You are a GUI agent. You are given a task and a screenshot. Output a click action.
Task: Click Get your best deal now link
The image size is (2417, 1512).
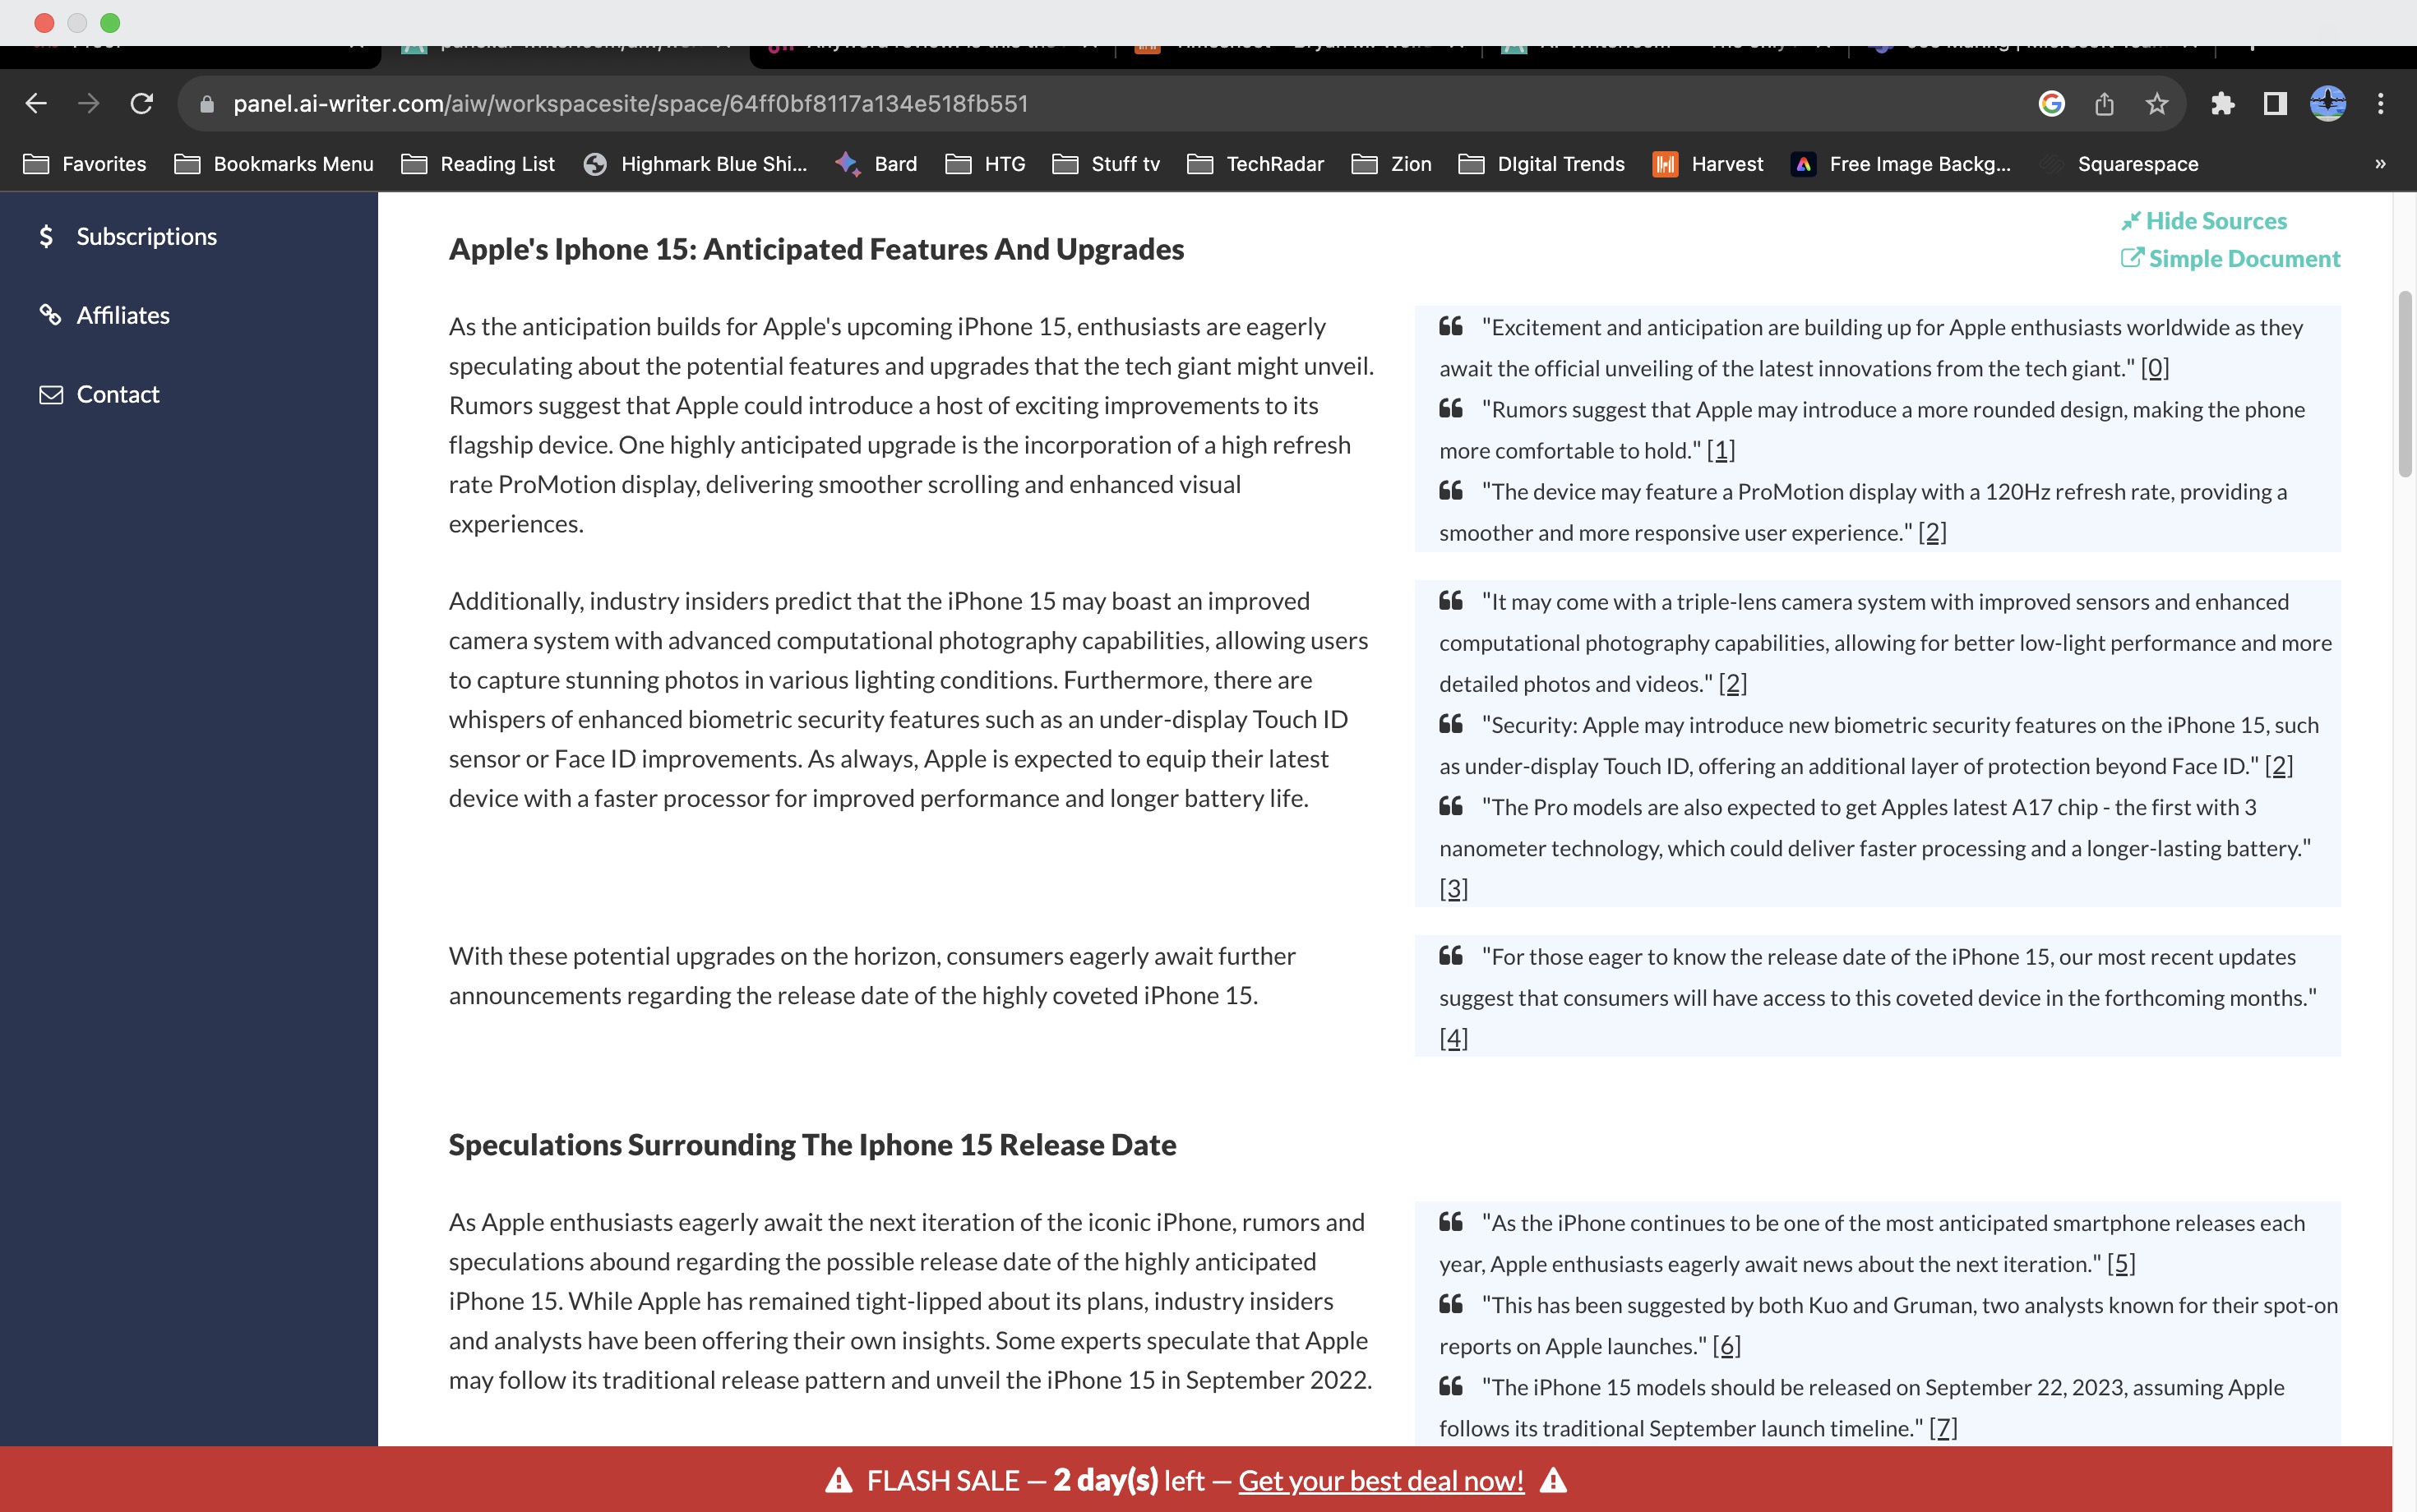click(x=1380, y=1481)
